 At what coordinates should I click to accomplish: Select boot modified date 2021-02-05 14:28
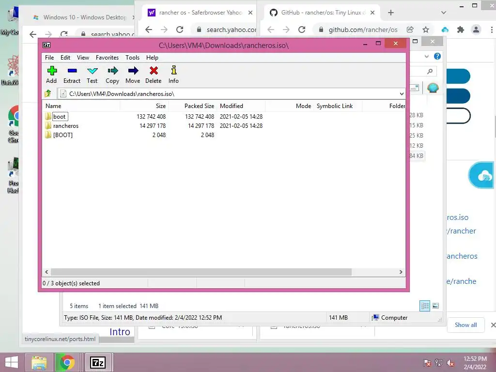pos(241,116)
